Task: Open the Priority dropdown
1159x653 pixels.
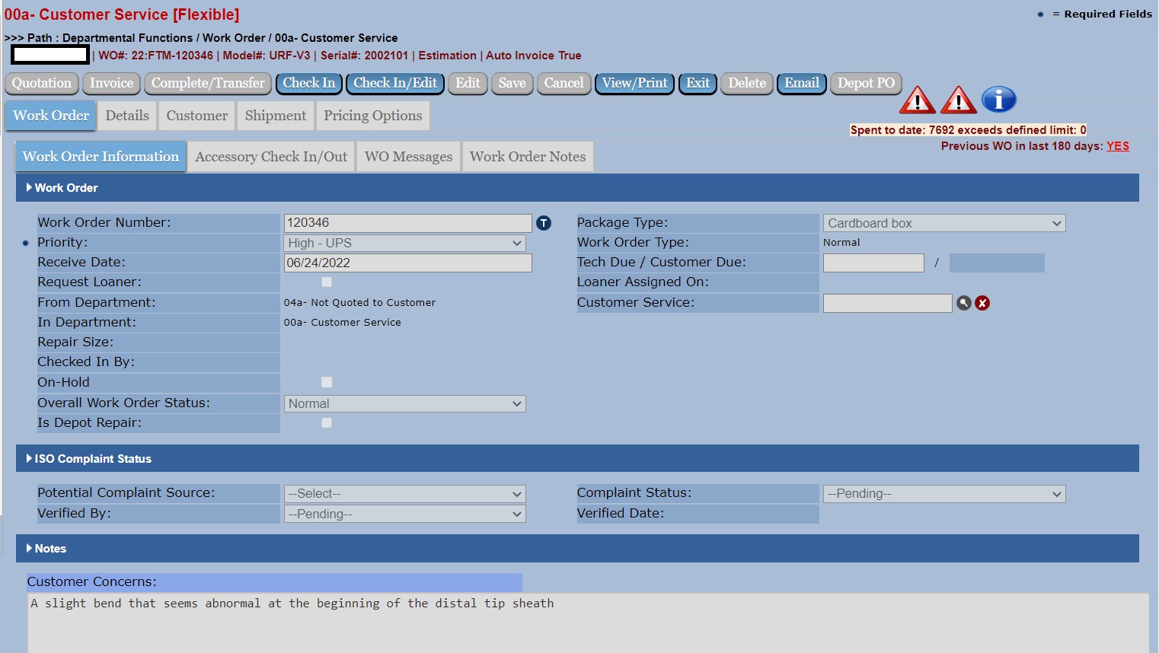Action: point(404,243)
